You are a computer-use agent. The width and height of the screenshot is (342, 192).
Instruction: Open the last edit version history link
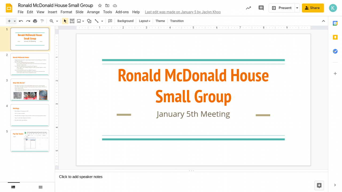[183, 12]
